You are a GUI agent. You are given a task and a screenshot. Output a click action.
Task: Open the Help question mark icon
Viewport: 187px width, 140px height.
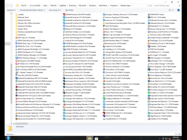[x=178, y=10]
